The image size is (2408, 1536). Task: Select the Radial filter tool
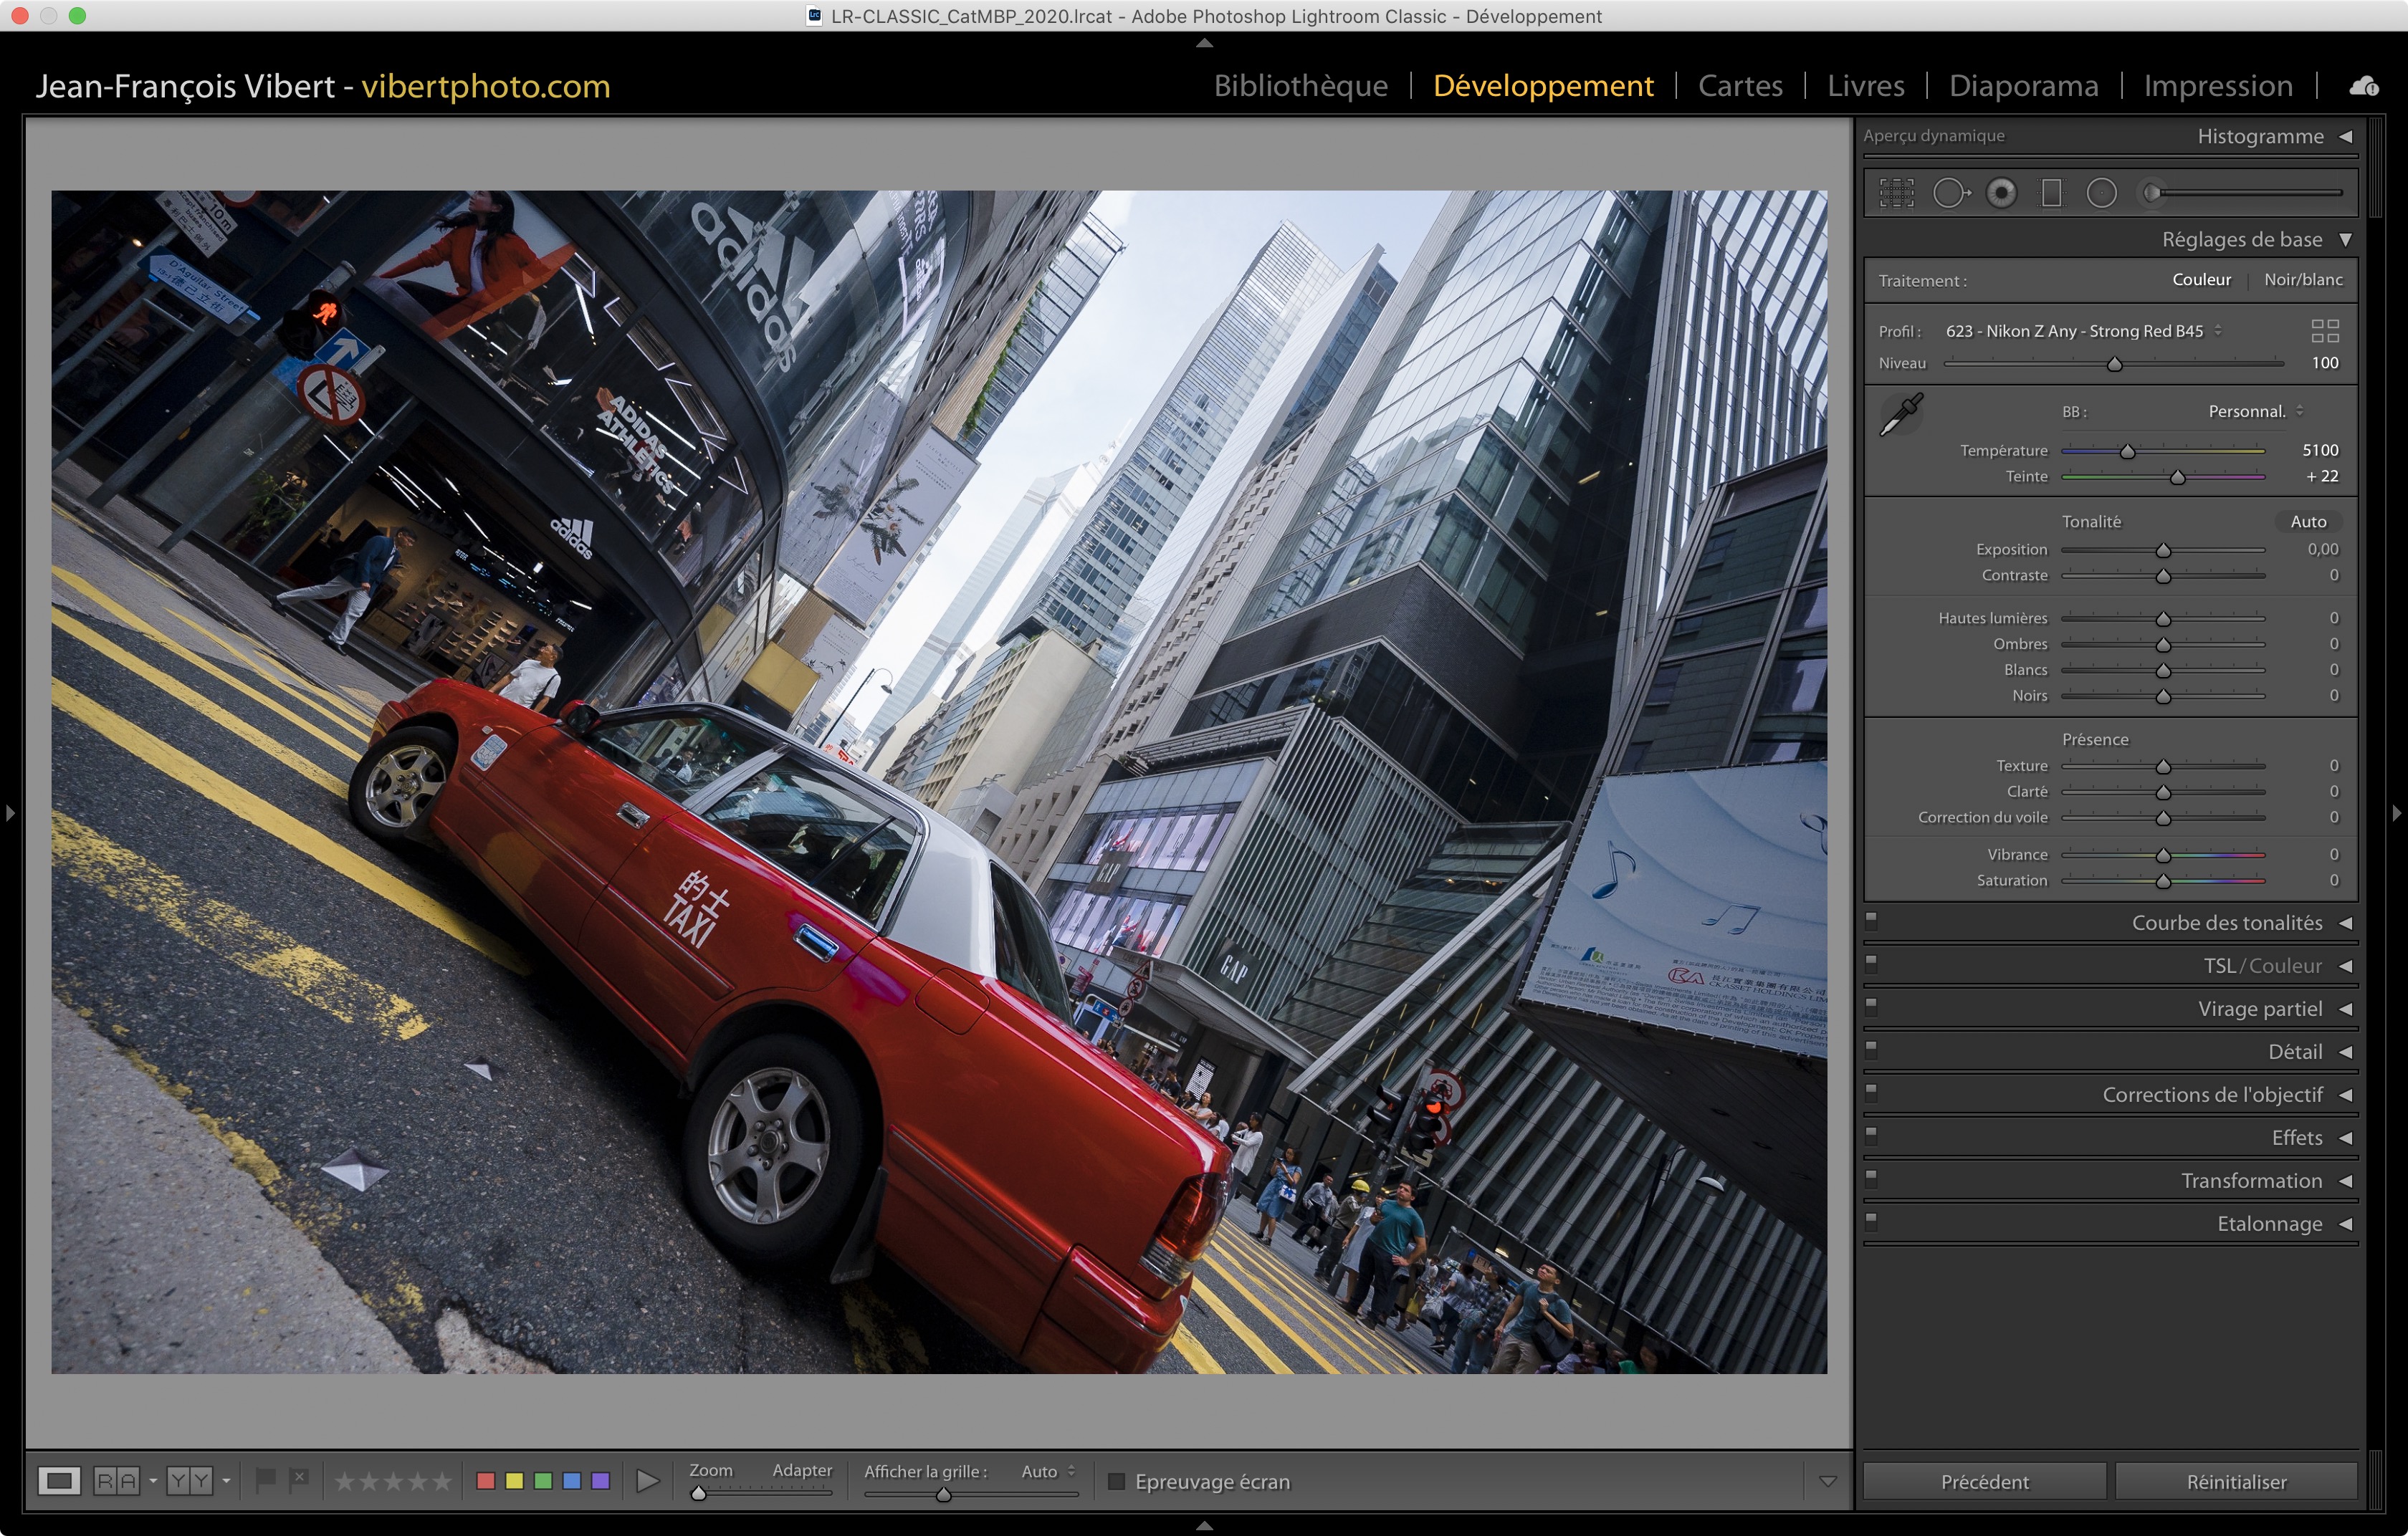(x=2101, y=193)
